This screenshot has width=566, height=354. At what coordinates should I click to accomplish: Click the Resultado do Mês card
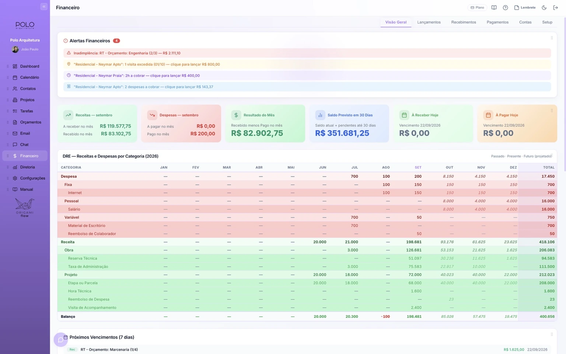pyautogui.click(x=265, y=124)
